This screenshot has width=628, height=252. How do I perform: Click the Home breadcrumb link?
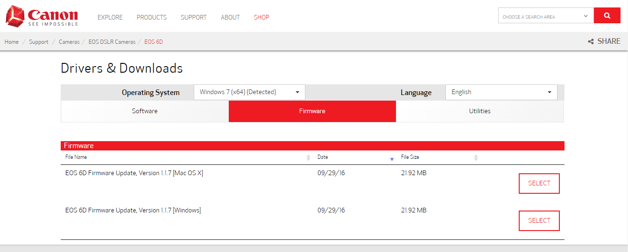point(12,42)
